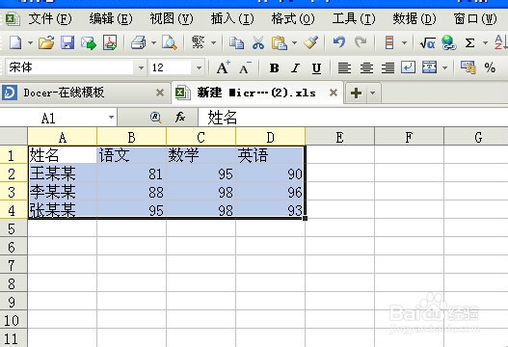This screenshot has width=508, height=347.
Task: Apply percent style format
Action: [490, 67]
